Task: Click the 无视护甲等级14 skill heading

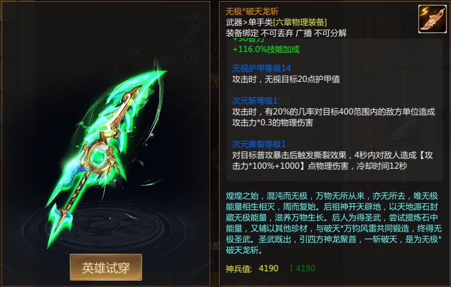Action: pyautogui.click(x=261, y=68)
